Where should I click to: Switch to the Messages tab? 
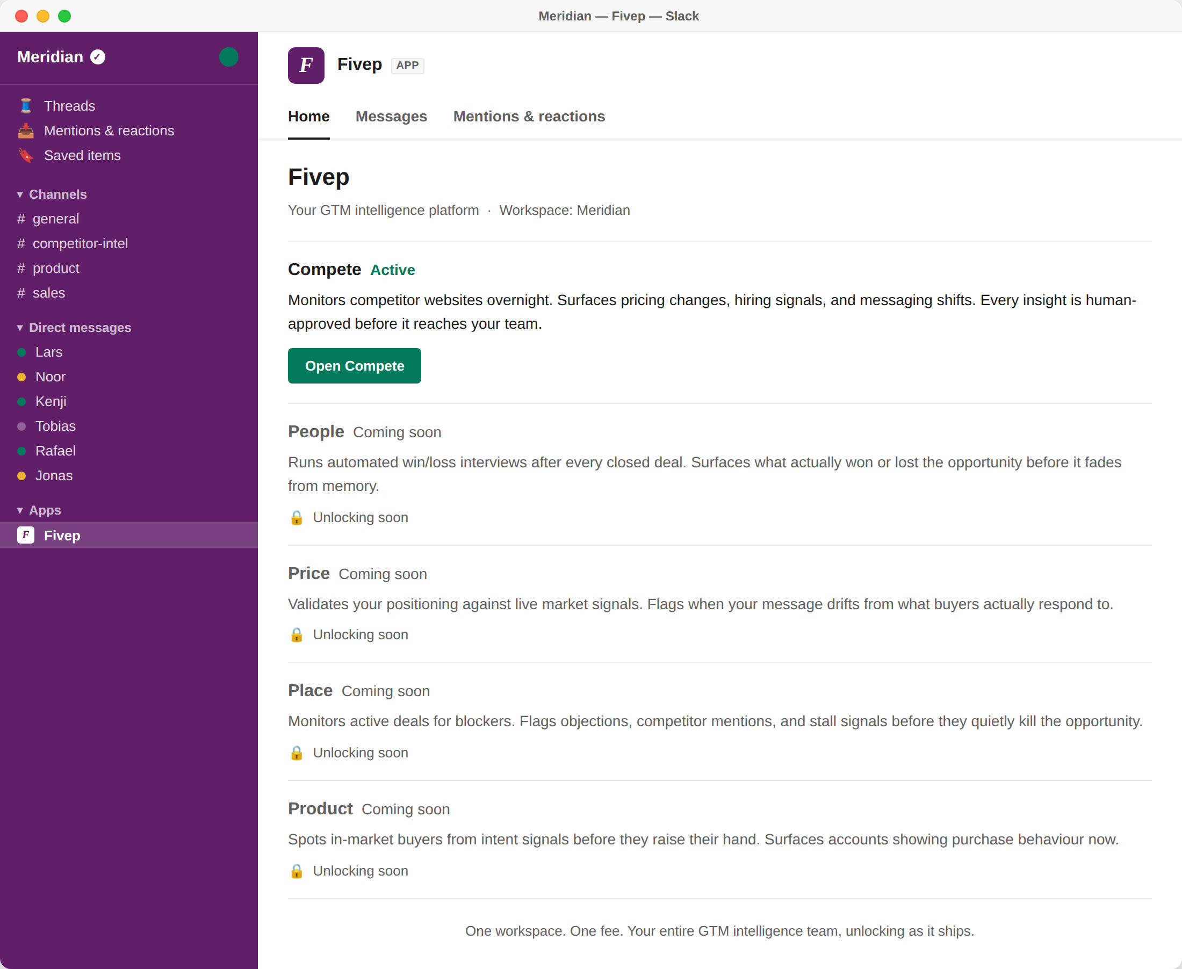coord(391,117)
